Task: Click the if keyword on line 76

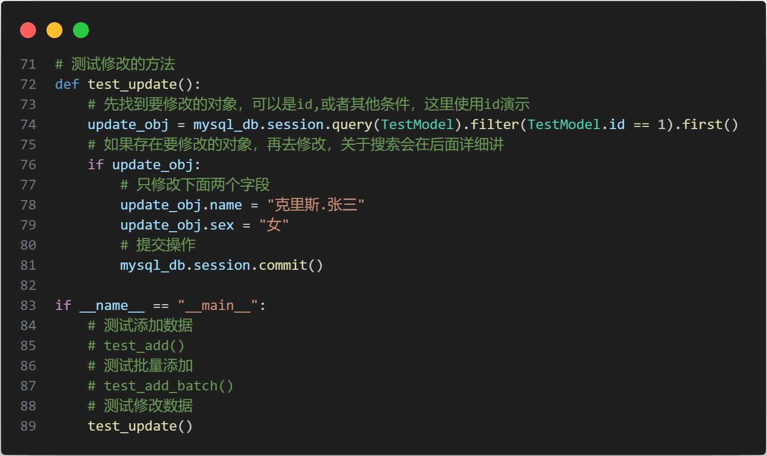Action: 96,165
